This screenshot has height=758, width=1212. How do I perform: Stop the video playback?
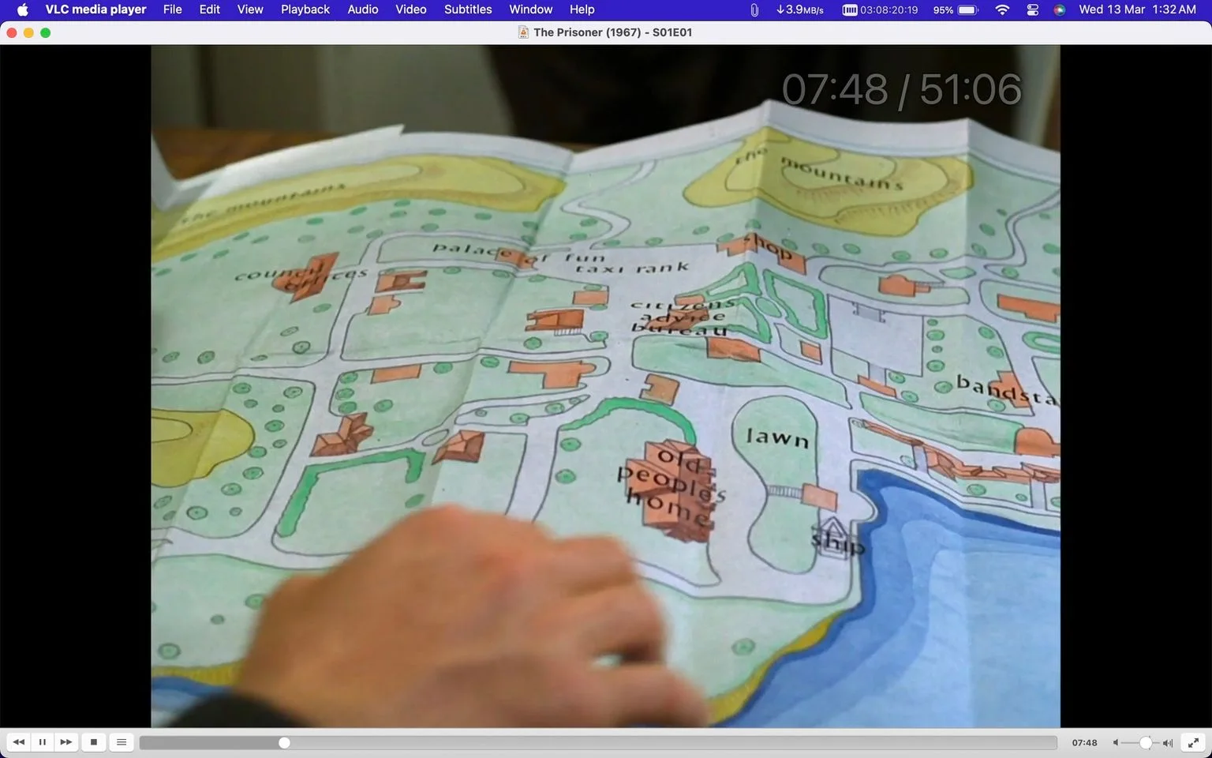pos(94,742)
